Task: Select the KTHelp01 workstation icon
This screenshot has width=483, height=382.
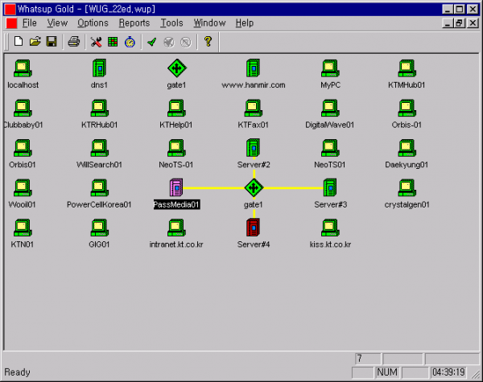Action: tap(176, 108)
